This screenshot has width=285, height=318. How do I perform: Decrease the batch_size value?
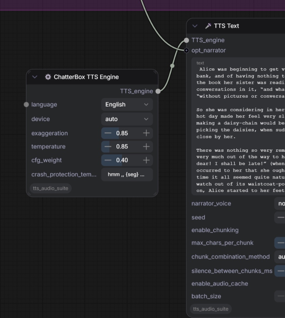click(x=281, y=296)
